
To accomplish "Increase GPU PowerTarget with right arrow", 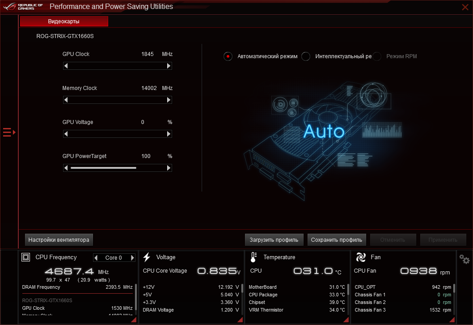I will [x=169, y=168].
